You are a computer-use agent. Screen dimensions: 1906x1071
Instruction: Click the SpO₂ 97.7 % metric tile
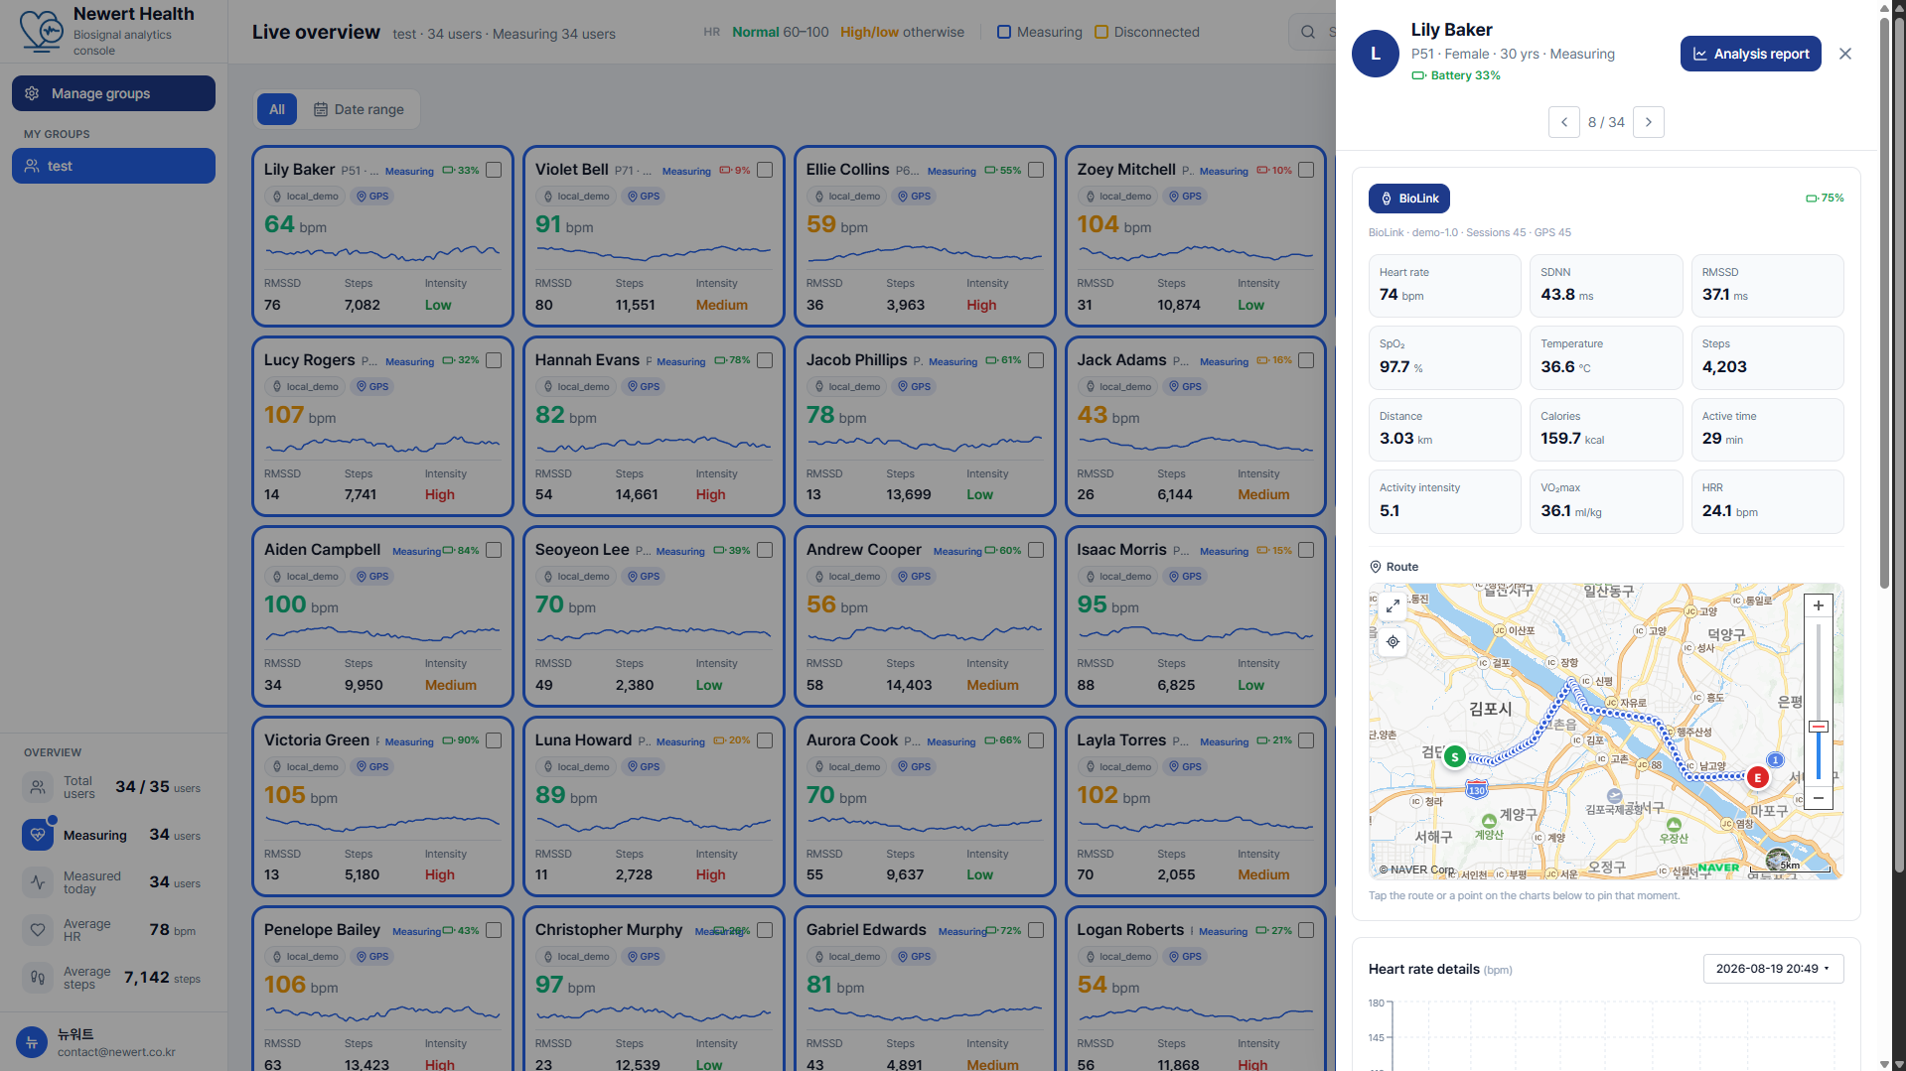1444,357
